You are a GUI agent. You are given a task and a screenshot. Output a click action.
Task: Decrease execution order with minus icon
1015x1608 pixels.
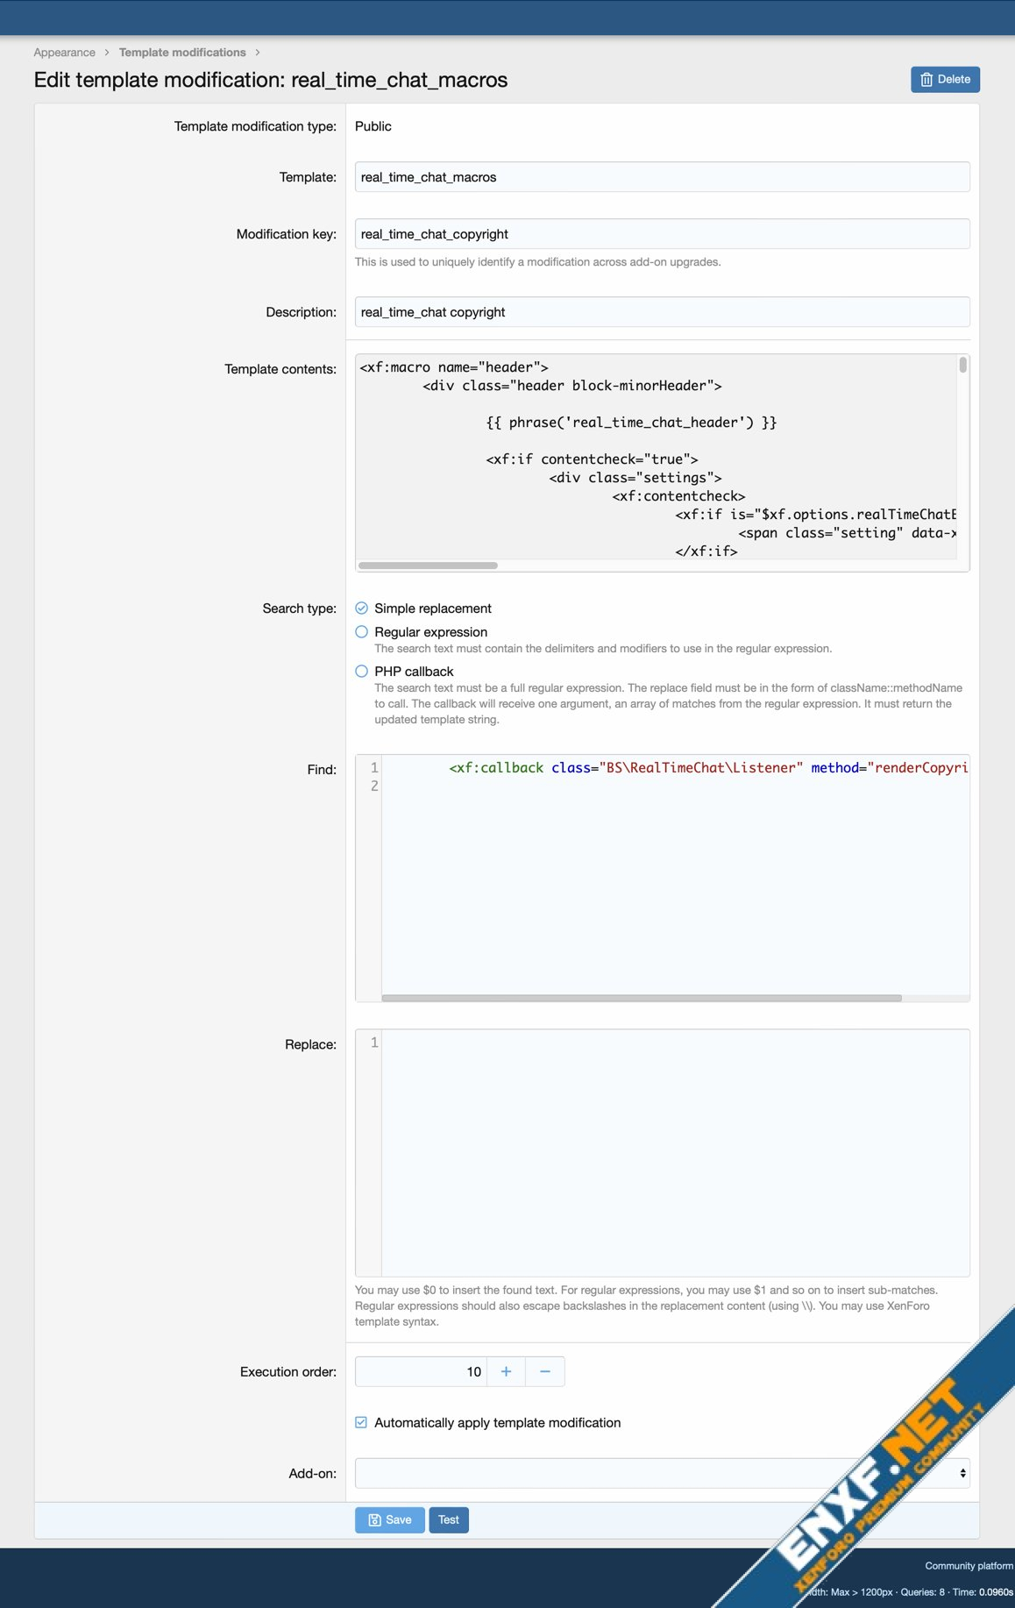pyautogui.click(x=545, y=1371)
